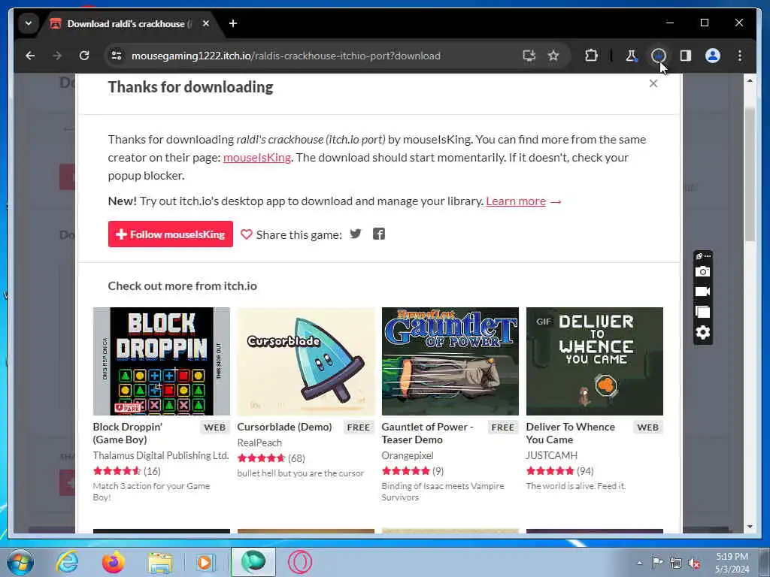
Task: Open the Chrome Labs flask icon
Action: point(631,56)
